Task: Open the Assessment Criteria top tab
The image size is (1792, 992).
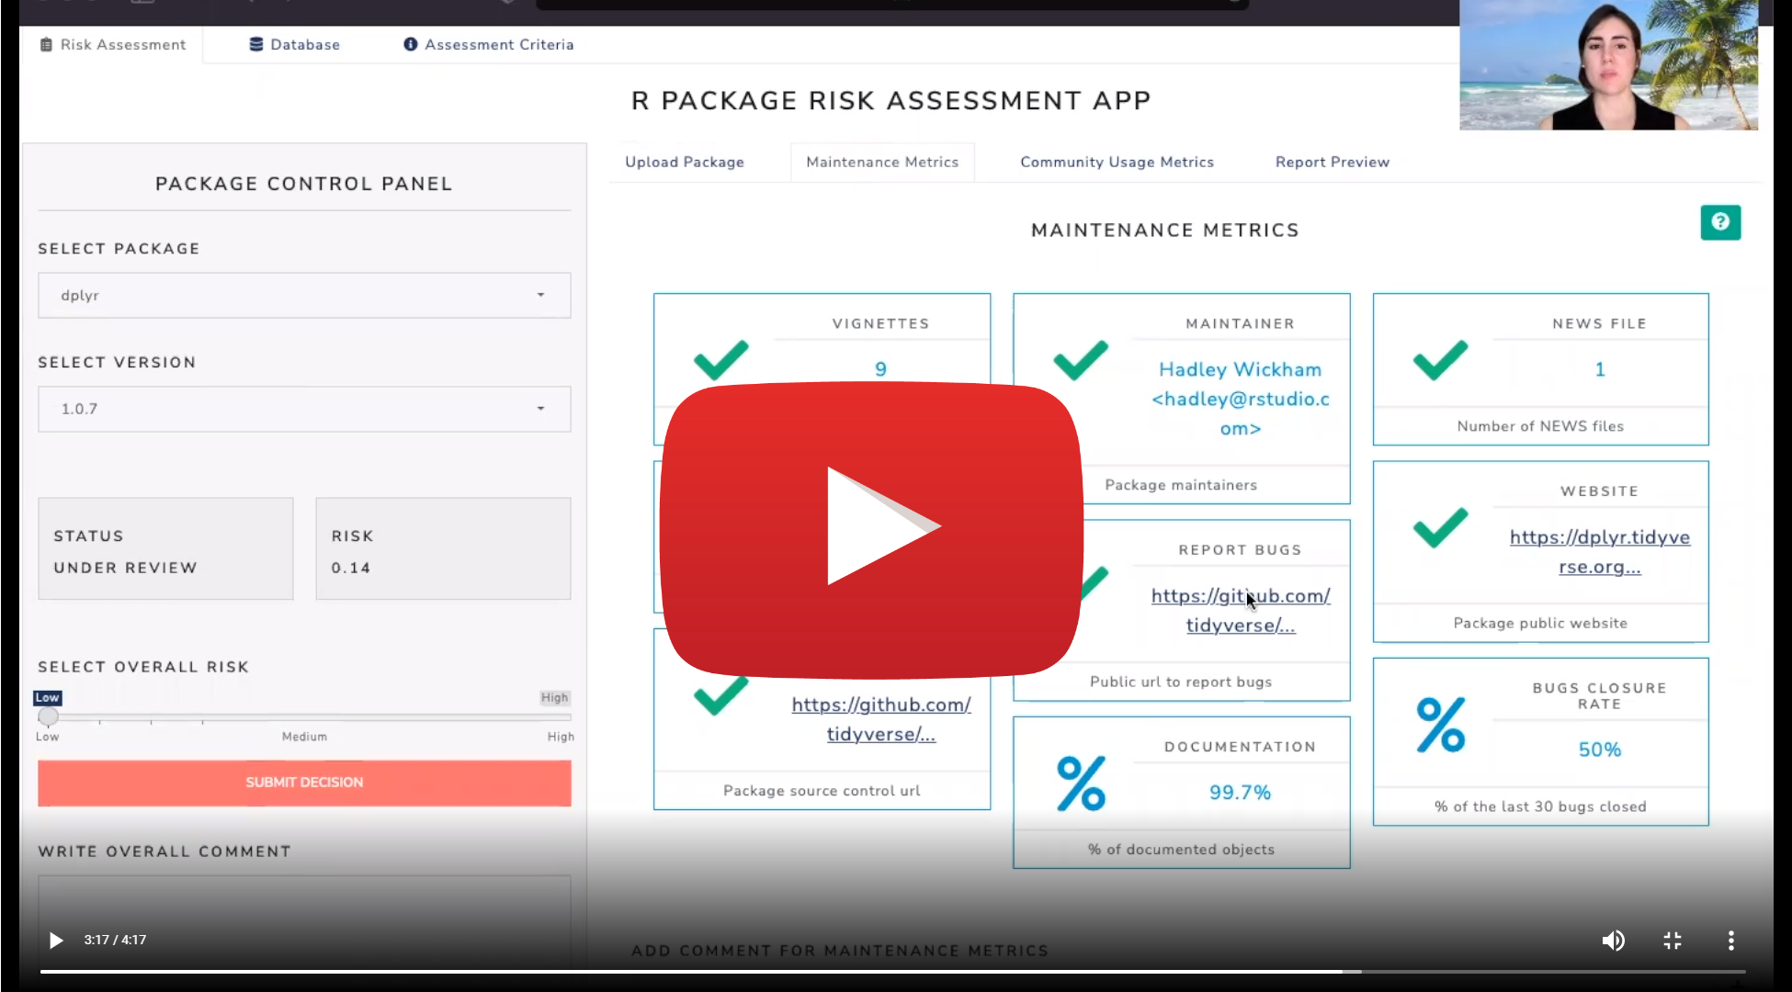Action: coord(488,44)
